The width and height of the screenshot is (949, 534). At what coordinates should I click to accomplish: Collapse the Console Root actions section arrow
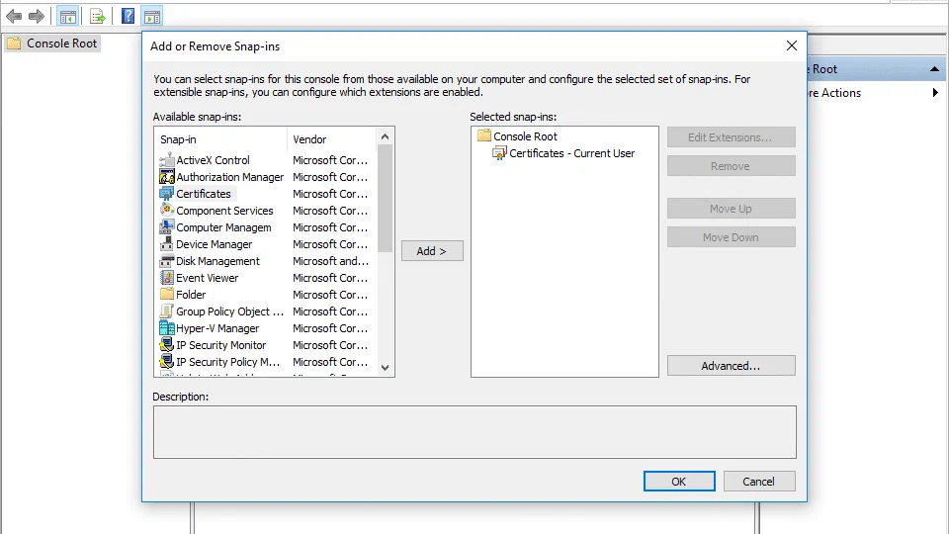(x=934, y=69)
